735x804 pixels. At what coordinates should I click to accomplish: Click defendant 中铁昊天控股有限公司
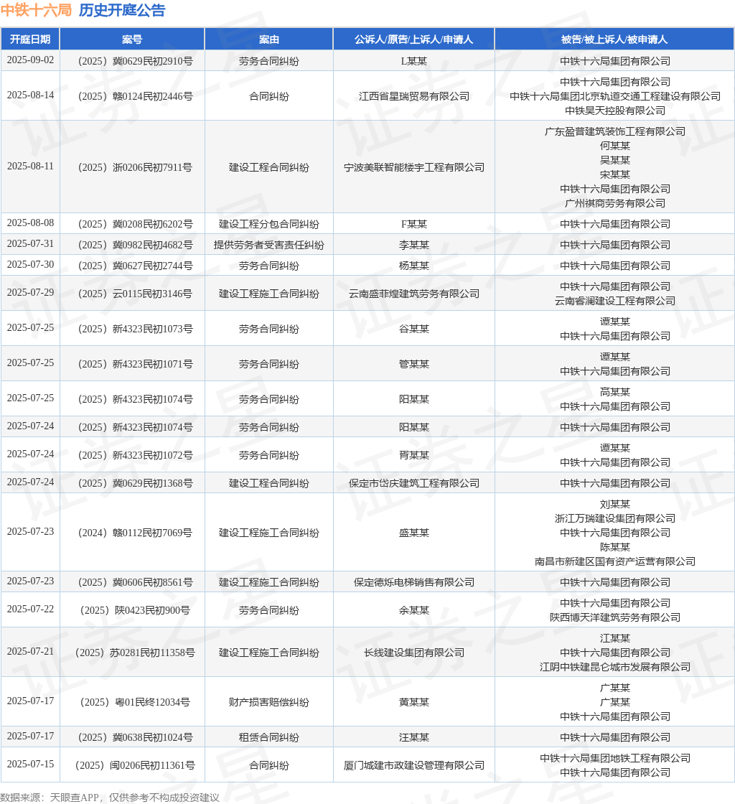pos(615,111)
